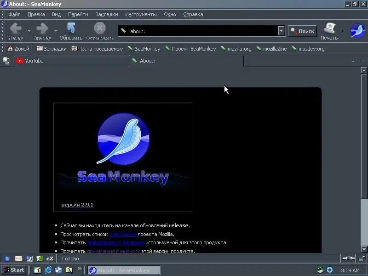
Task: Open the Закладки menu in the menu bar
Action: (x=107, y=14)
